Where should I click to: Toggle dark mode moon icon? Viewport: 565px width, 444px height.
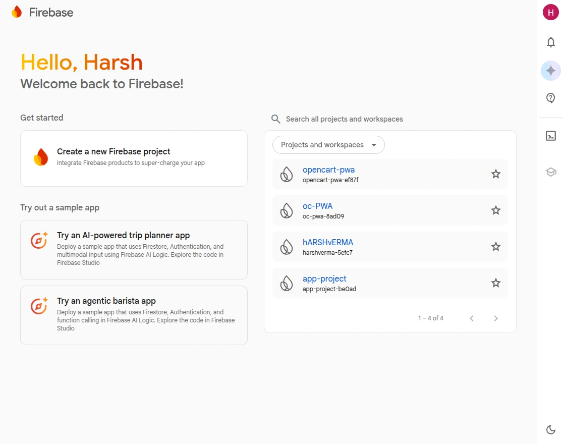[x=550, y=429]
